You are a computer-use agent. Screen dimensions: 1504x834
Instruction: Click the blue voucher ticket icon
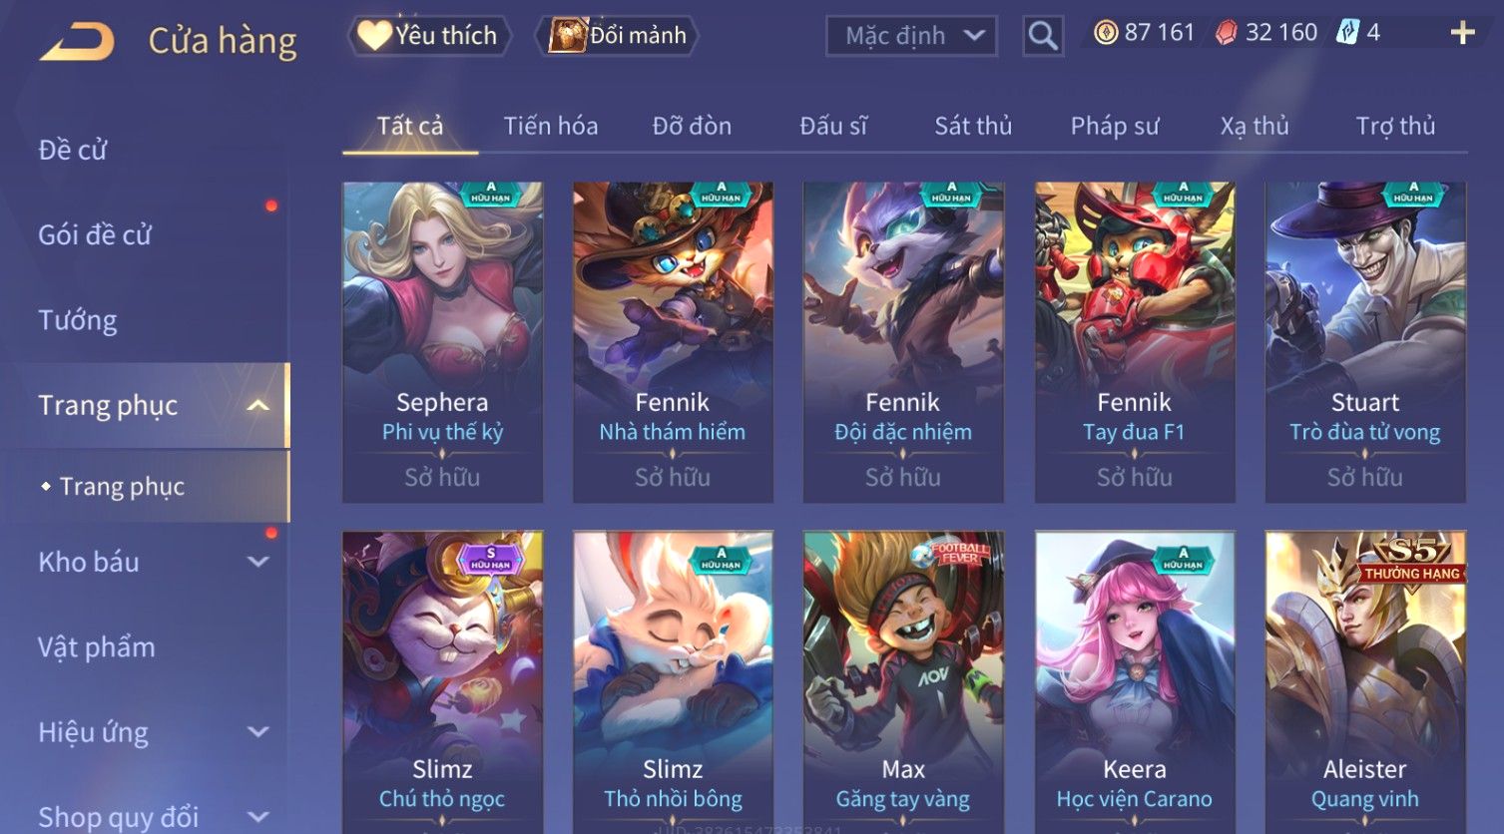[1347, 32]
